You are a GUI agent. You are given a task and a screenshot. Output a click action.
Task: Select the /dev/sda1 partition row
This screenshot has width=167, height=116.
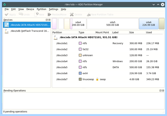pos(107,43)
